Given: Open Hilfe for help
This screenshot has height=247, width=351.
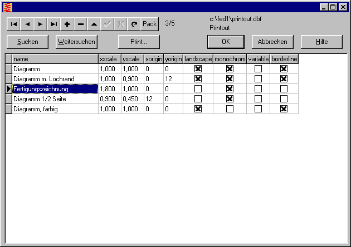Looking at the screenshot, I should coord(321,42).
